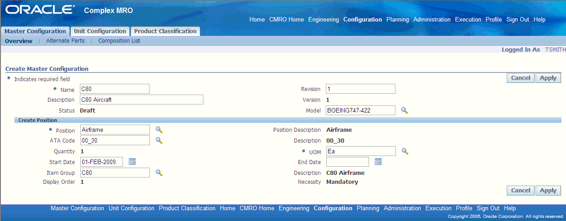Switch to the Product Classification tab
Image resolution: width=566 pixels, height=221 pixels.
coord(165,31)
